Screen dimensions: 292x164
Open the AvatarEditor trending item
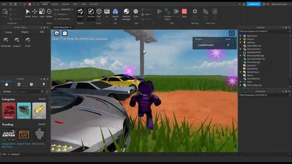(x=9, y=138)
